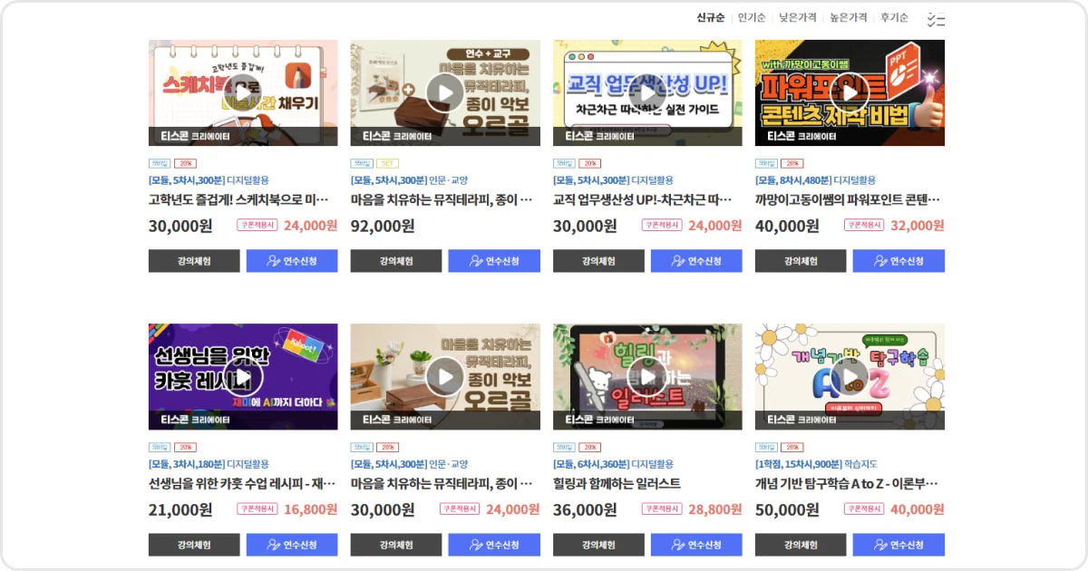Sort courses by 높은가격

pyautogui.click(x=849, y=17)
